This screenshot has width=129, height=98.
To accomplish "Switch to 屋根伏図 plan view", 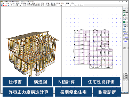I will coord(53,5).
